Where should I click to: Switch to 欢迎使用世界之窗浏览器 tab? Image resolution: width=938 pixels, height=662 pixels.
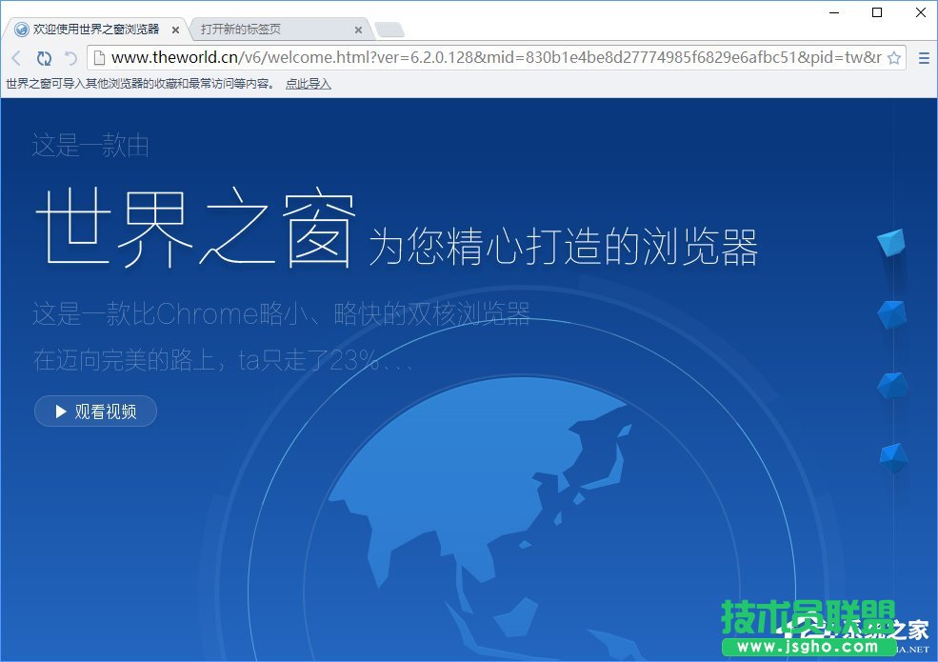pyautogui.click(x=96, y=29)
